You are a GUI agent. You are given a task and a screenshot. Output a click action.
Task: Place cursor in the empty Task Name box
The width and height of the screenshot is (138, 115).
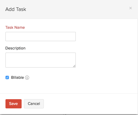pyautogui.click(x=41, y=37)
